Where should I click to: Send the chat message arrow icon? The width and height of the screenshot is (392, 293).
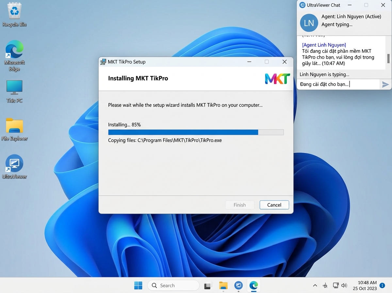tap(385, 85)
